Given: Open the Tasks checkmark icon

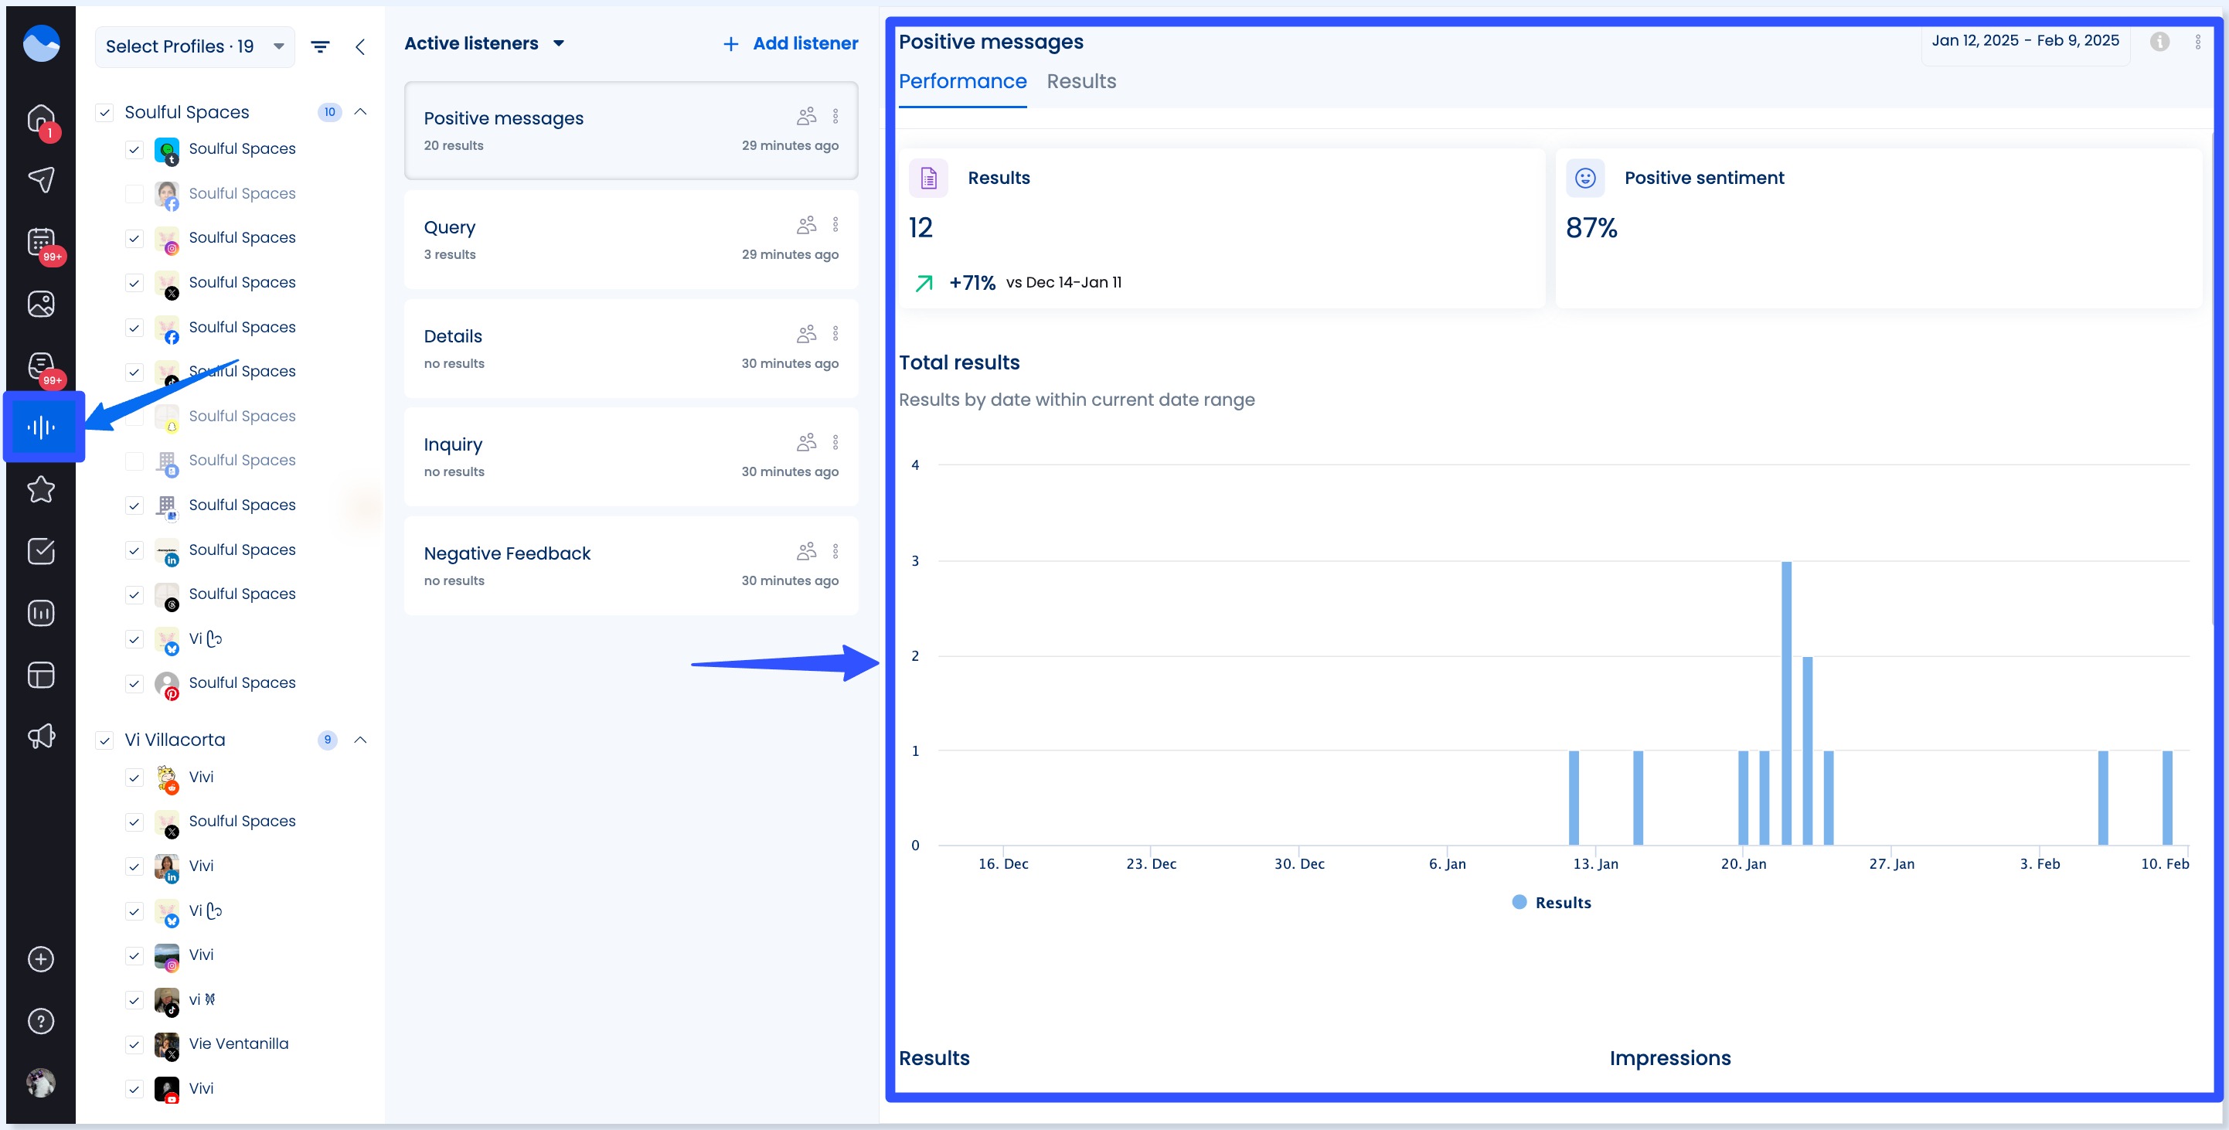Looking at the screenshot, I should coord(41,551).
